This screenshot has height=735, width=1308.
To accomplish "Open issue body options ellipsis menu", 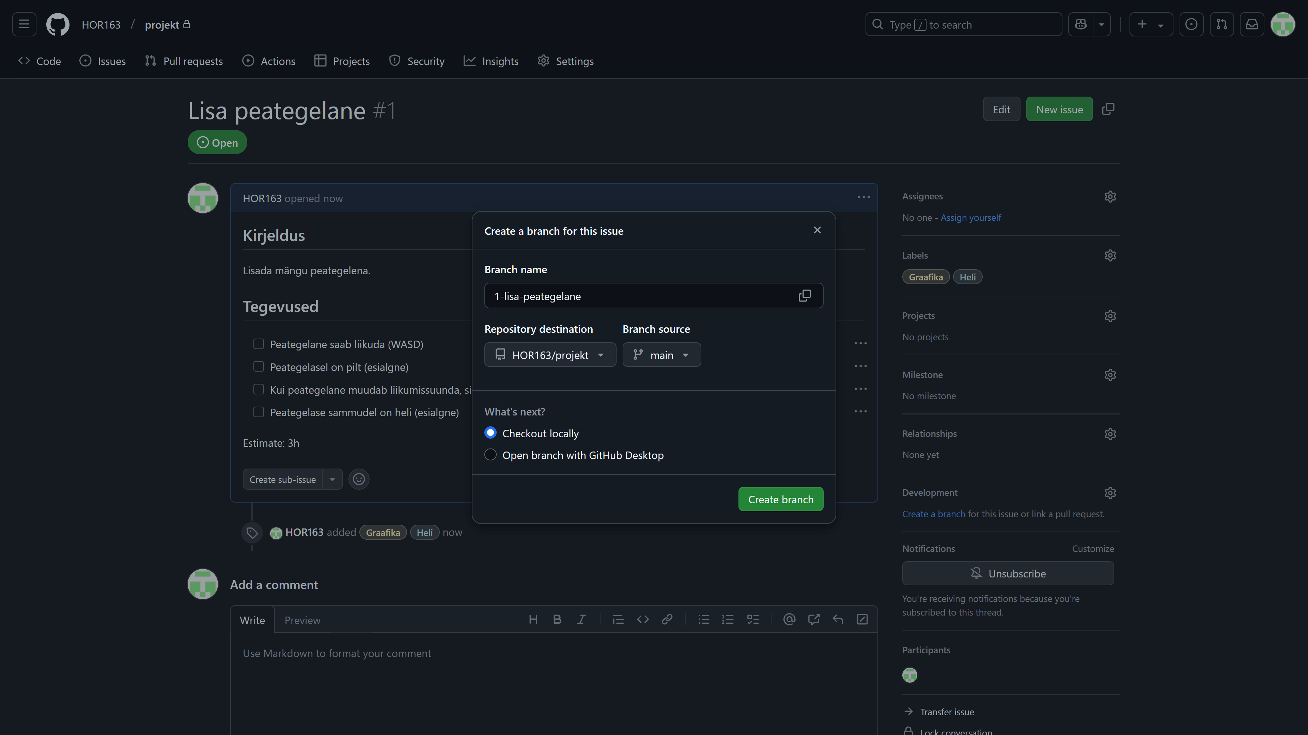I will (863, 197).
